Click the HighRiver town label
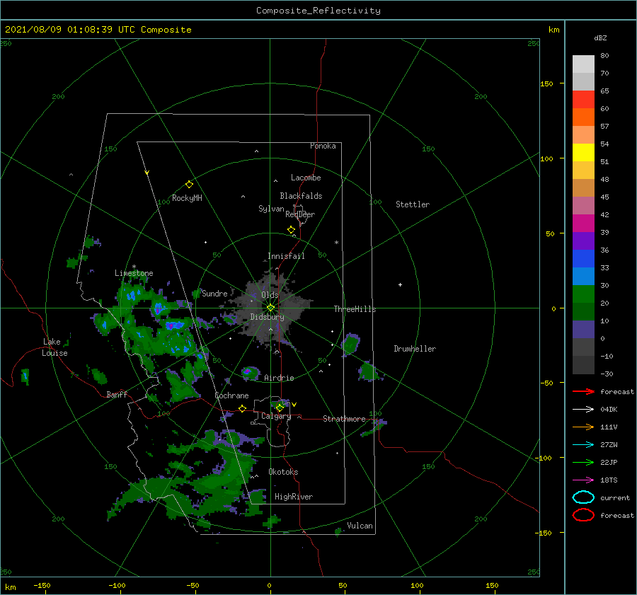This screenshot has width=637, height=595. (294, 497)
